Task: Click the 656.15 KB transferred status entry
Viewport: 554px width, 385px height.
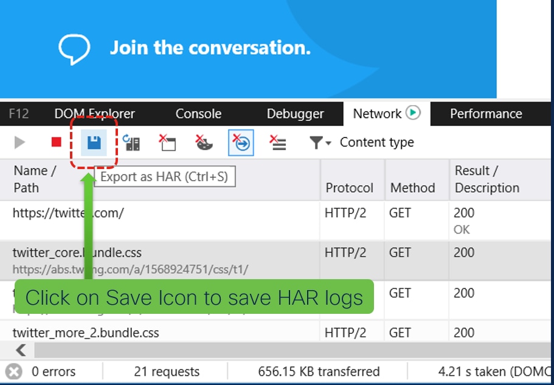Action: [x=319, y=372]
